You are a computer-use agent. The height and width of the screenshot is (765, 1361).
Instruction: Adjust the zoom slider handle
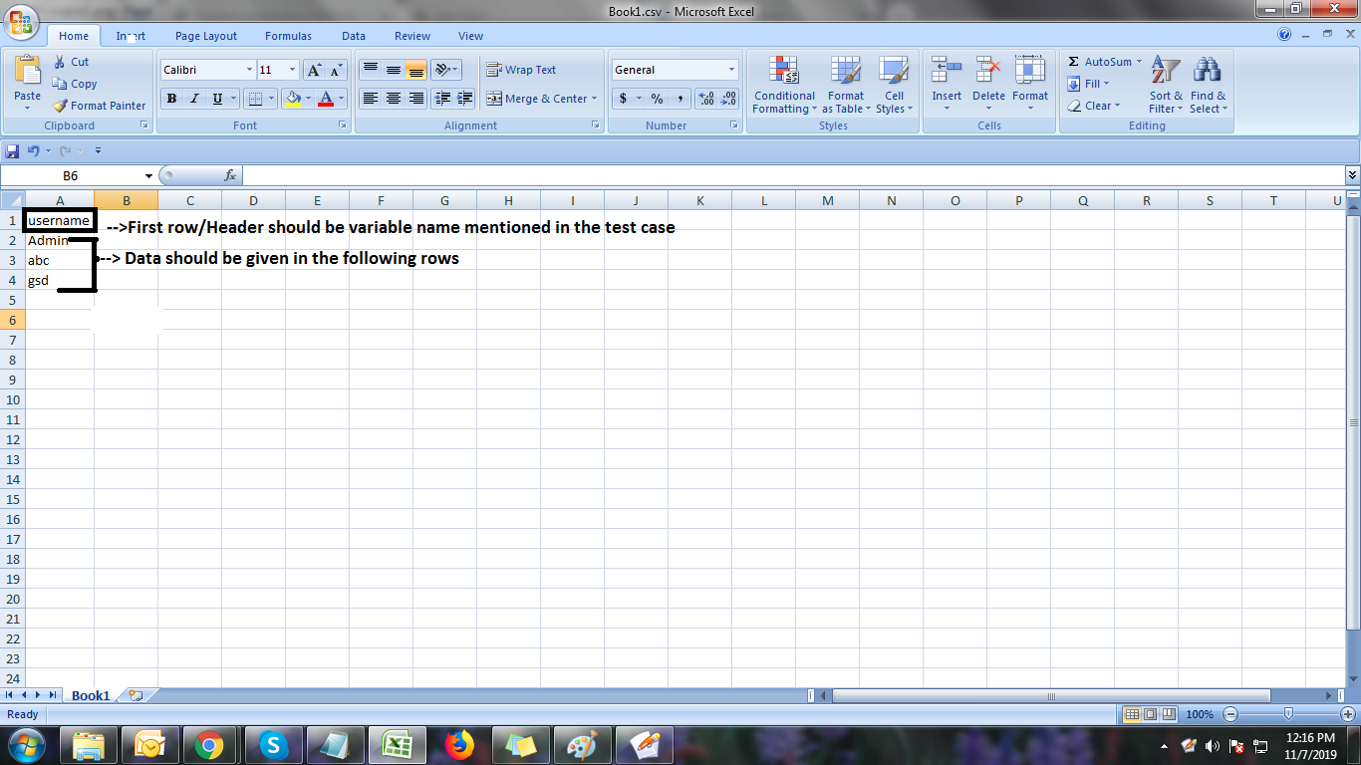coord(1288,714)
